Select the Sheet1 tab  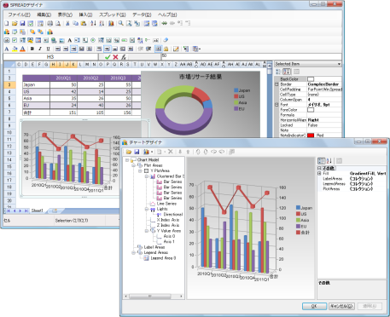coord(38,210)
